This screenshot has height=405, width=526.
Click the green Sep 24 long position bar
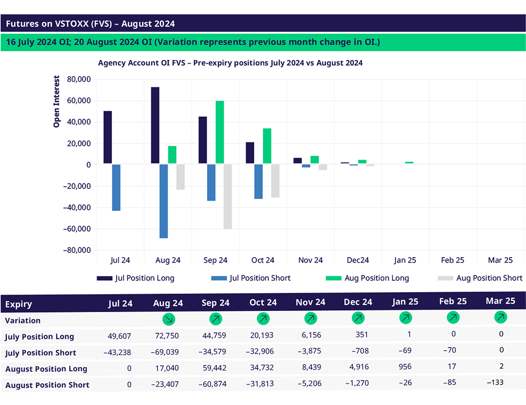[219, 132]
